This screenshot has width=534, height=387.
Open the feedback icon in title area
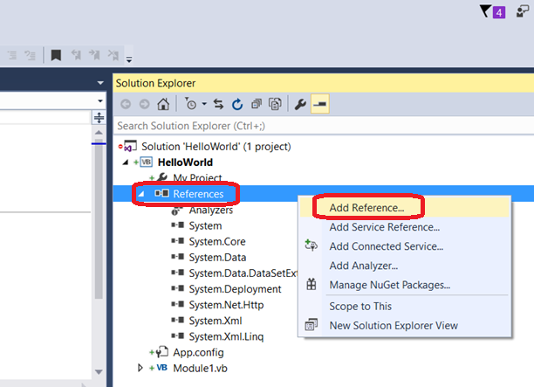[x=523, y=11]
